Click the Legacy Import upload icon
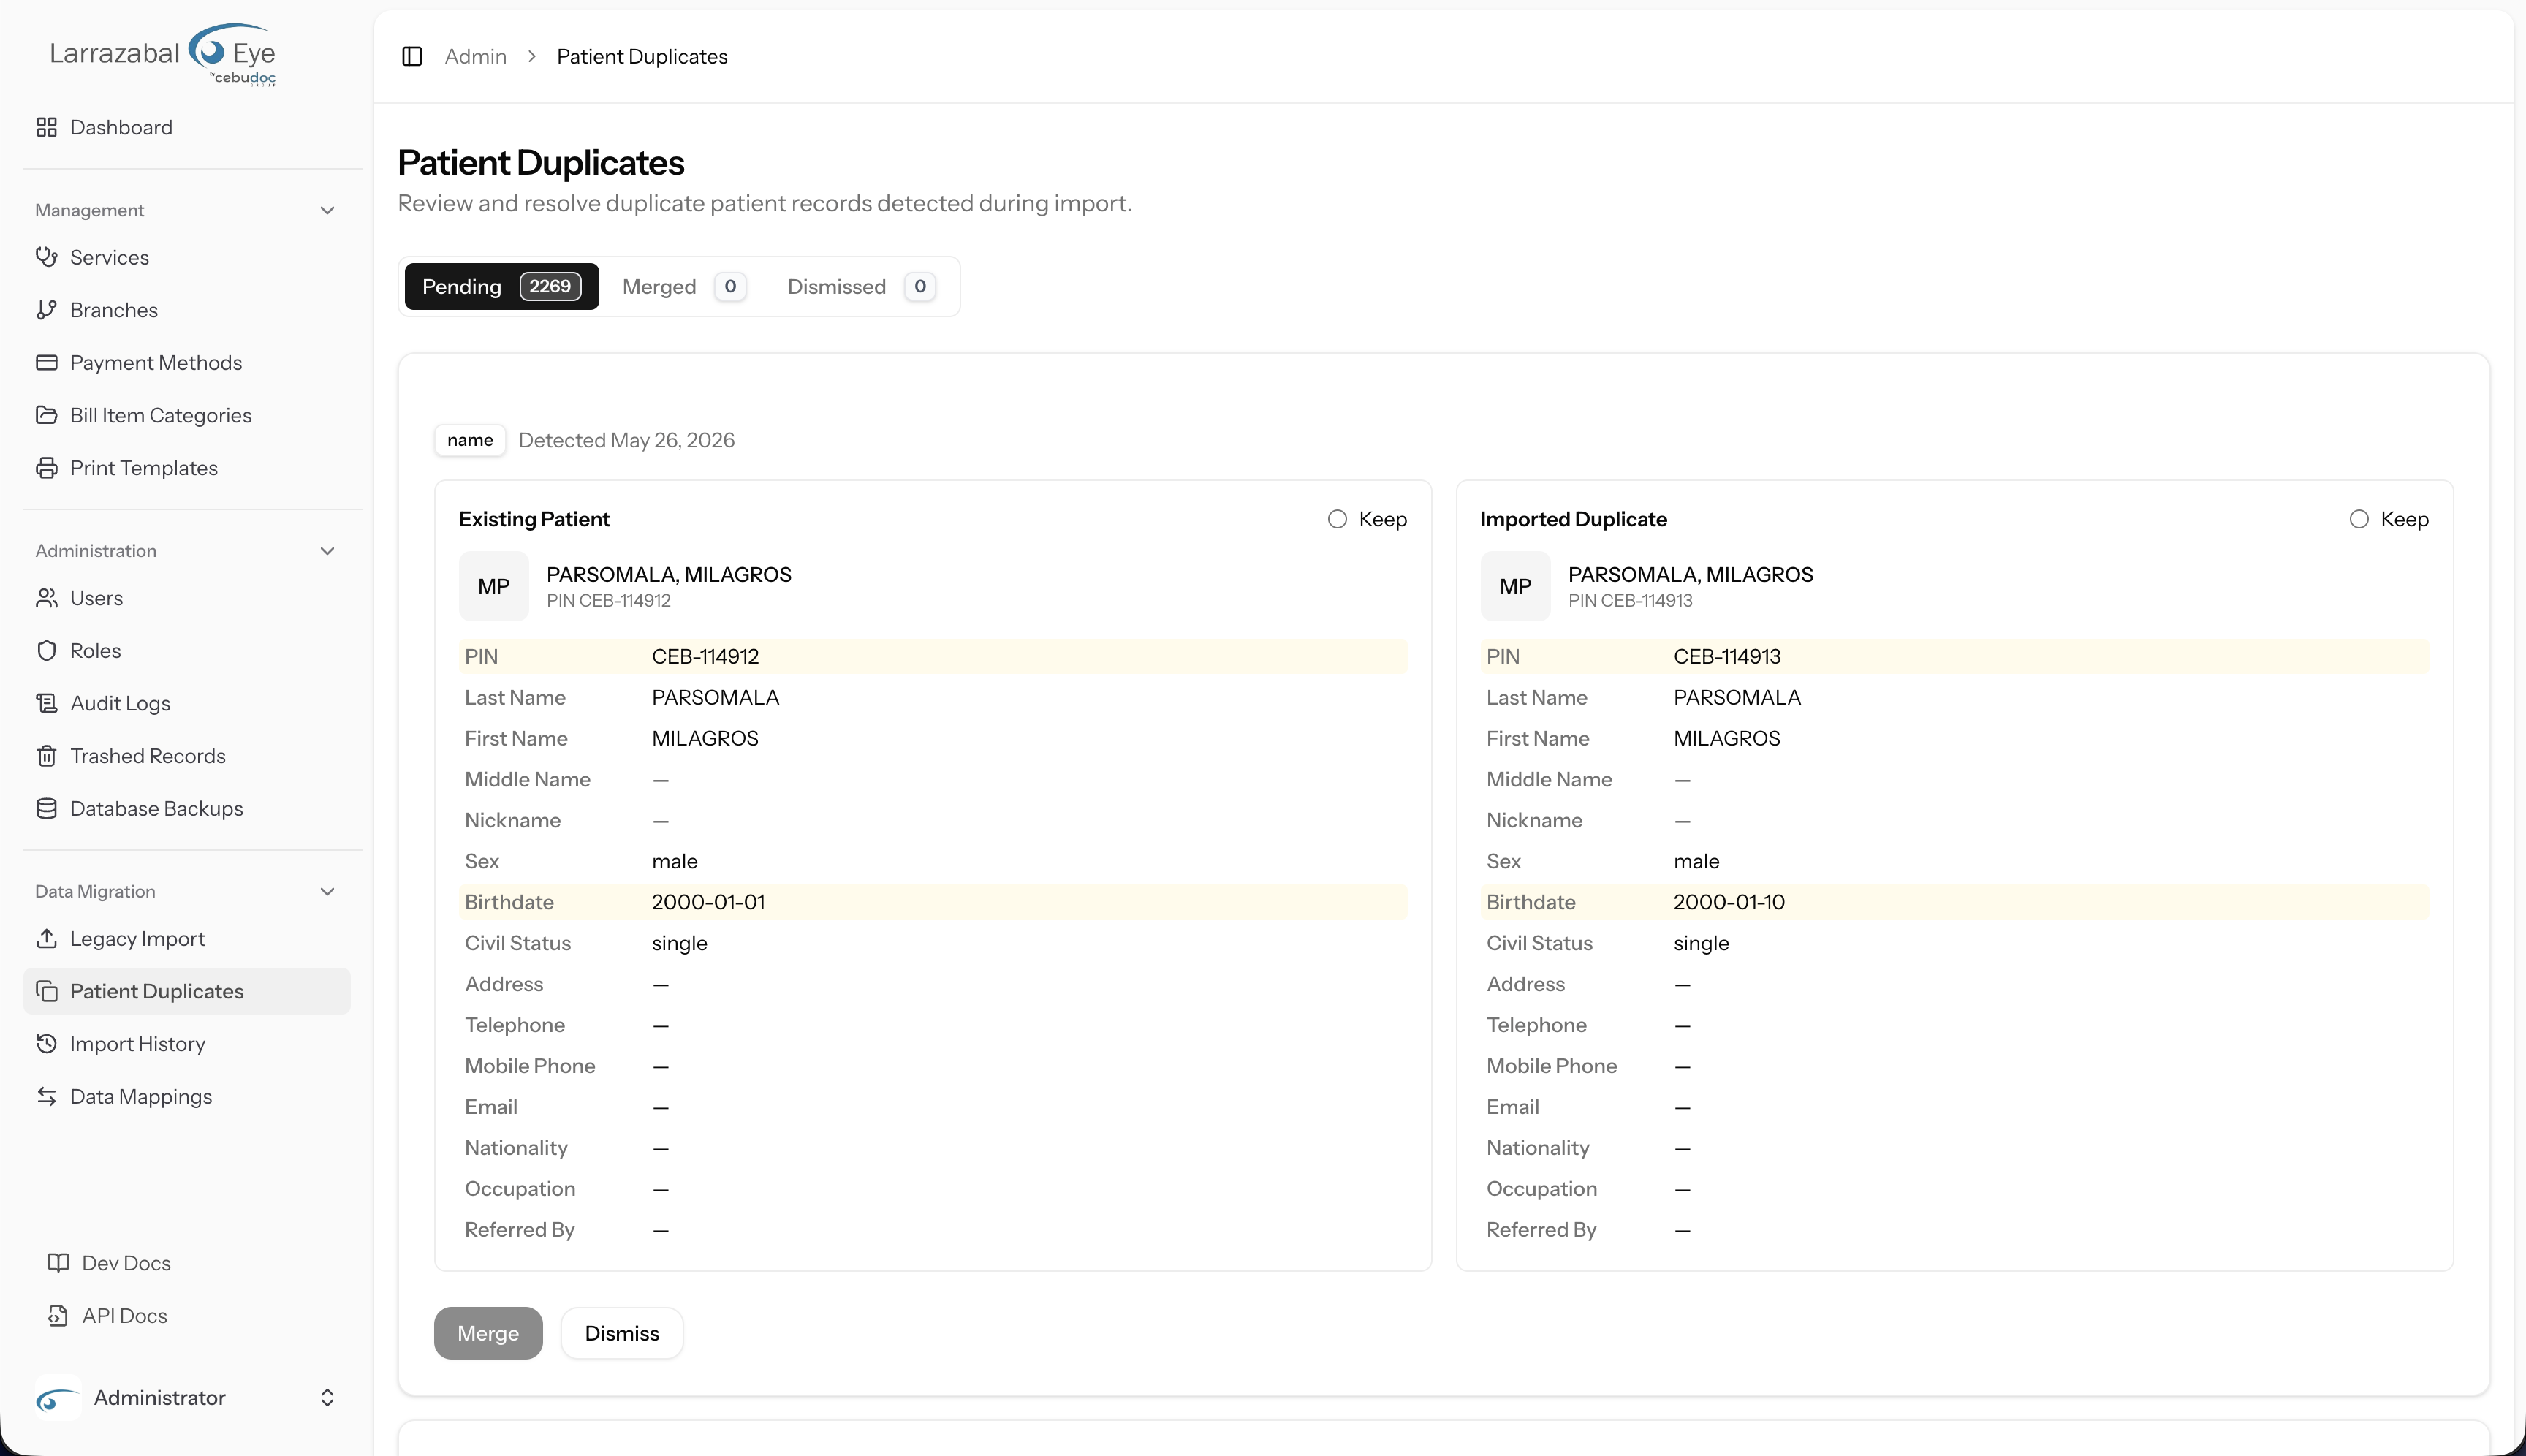This screenshot has height=1456, width=2526. coord(46,939)
